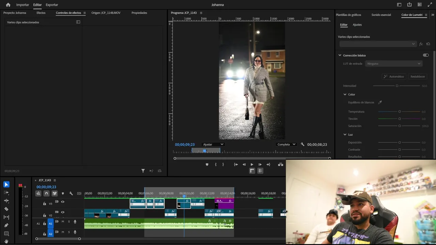Switch to Exportar tab
436x245 pixels.
click(52, 5)
